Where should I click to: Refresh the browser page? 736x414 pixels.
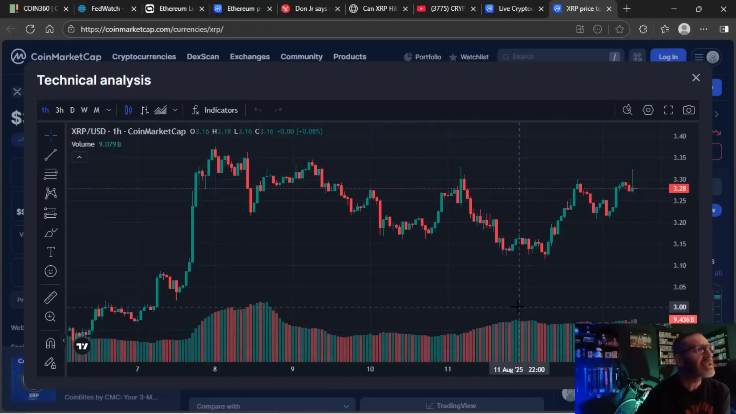(x=30, y=29)
